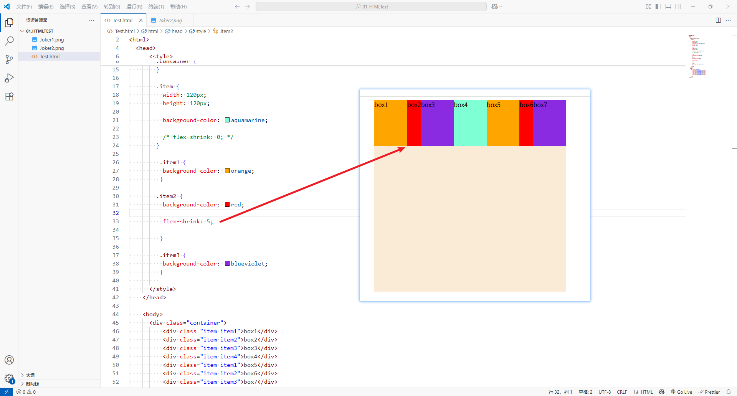
Task: Click the 01.HTMLTest command center search box
Action: (x=371, y=7)
